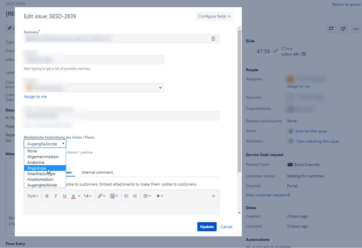Open the emoji picker icon
This screenshot has height=248, width=362.
click(x=147, y=196)
